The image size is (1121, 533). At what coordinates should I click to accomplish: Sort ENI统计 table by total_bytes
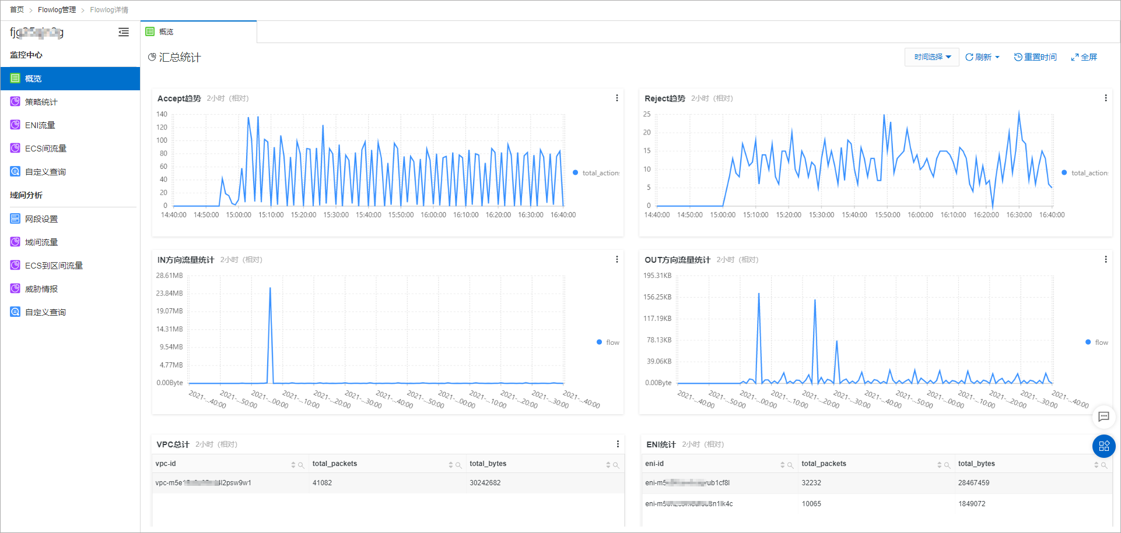tap(1097, 465)
